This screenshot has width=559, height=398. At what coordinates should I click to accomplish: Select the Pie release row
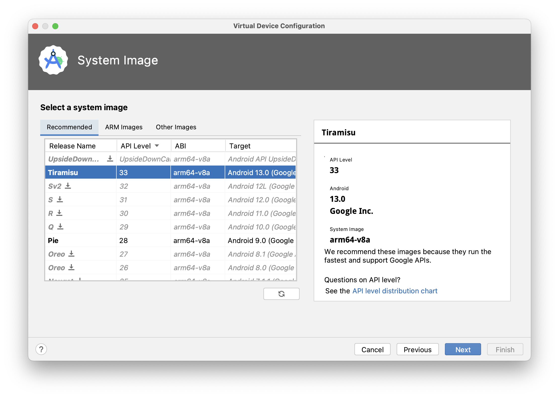pyautogui.click(x=171, y=240)
